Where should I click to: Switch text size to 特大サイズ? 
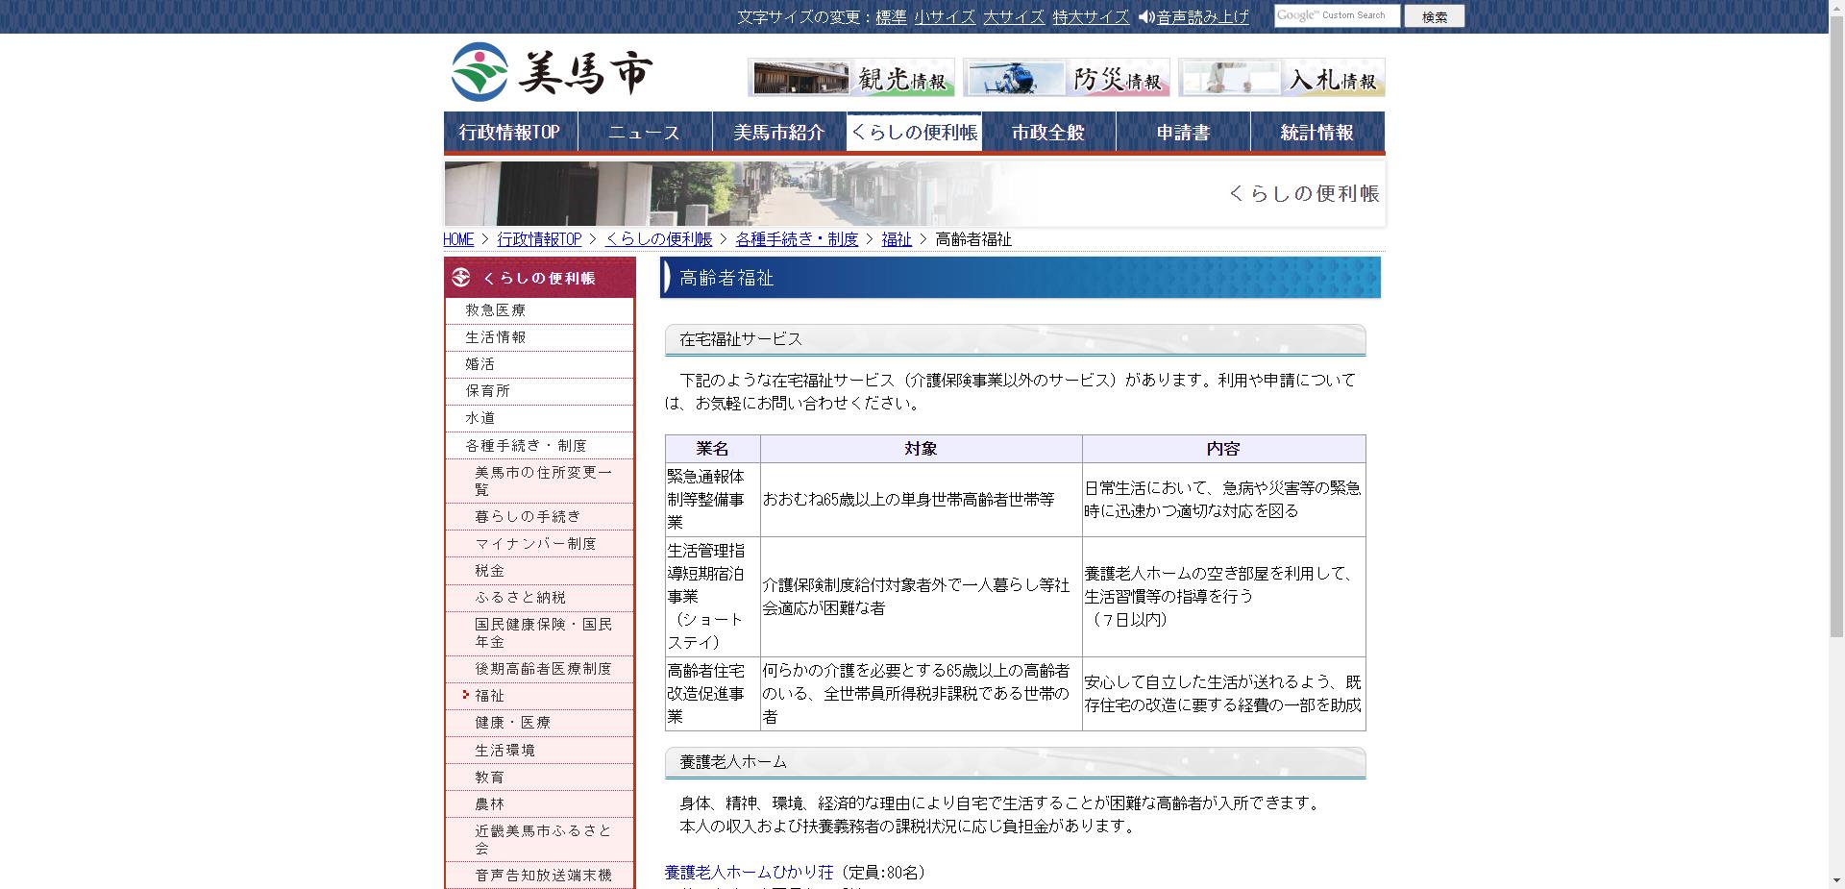click(1091, 16)
